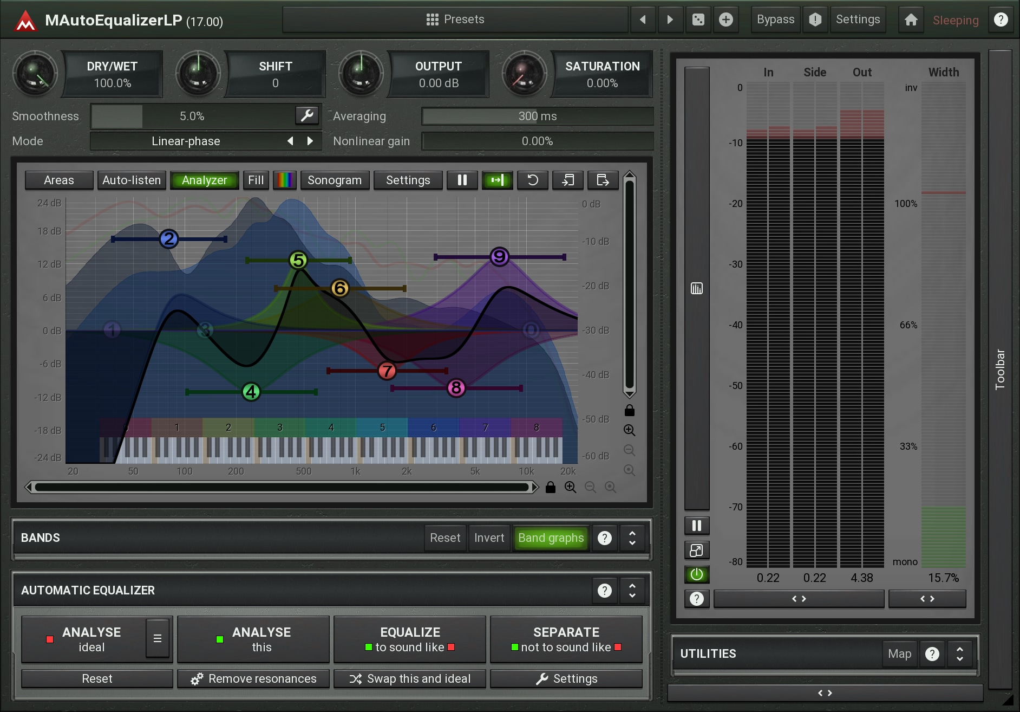
Task: Toggle the Analyzer display button
Action: [205, 180]
